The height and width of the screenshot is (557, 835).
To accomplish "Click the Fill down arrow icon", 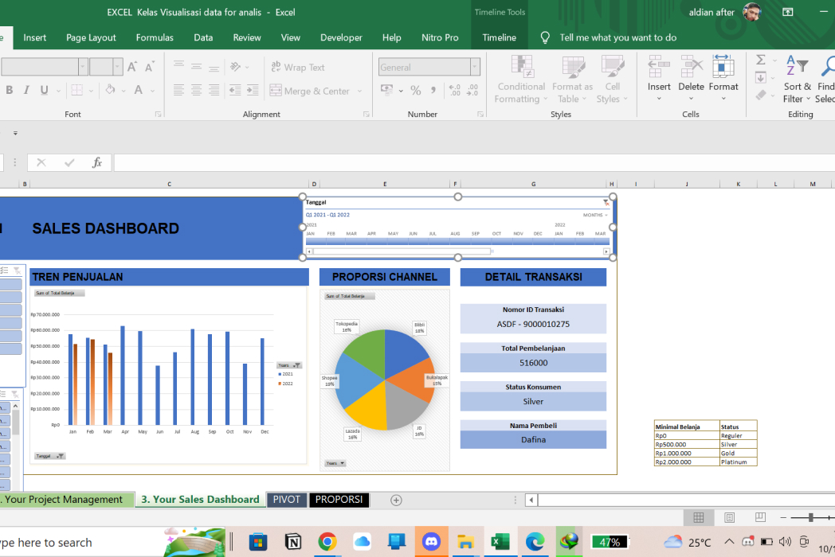I will 761,78.
